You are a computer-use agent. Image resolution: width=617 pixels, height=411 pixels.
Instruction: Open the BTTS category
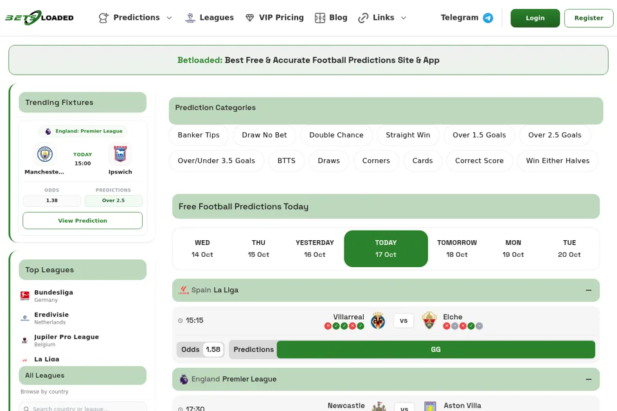(287, 161)
